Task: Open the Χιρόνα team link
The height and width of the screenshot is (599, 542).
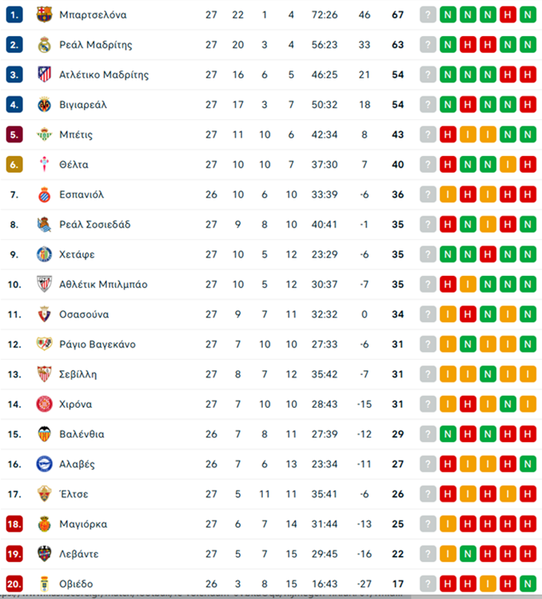Action: tap(76, 404)
